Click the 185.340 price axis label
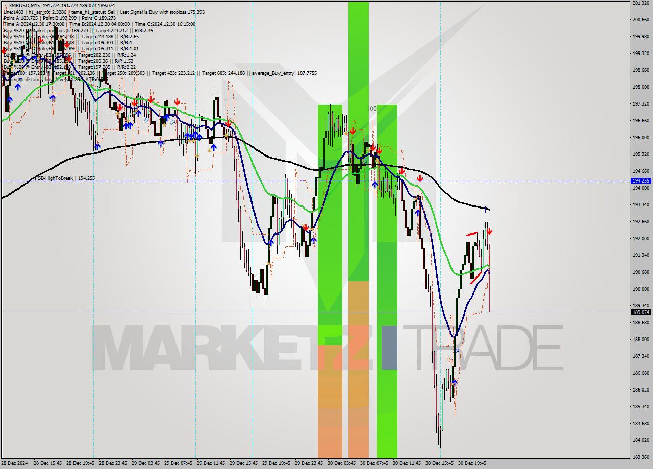 click(x=640, y=407)
